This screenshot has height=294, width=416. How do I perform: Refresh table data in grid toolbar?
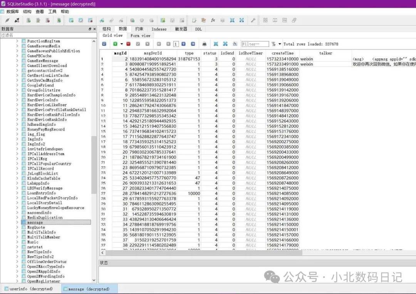point(104,44)
